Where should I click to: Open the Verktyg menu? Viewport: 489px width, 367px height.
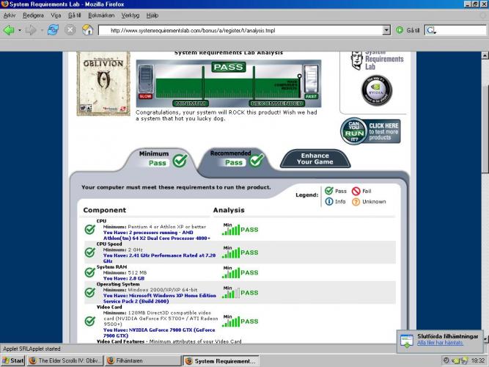(x=130, y=15)
